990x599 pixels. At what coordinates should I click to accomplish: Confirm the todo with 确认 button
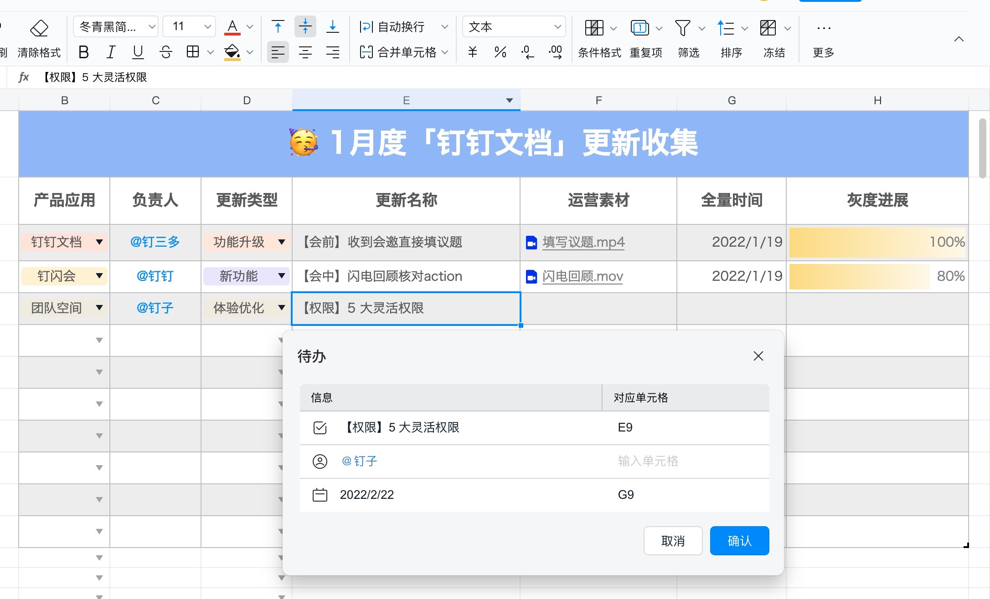coord(739,540)
